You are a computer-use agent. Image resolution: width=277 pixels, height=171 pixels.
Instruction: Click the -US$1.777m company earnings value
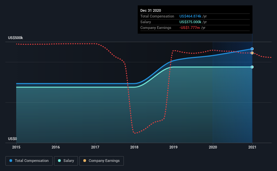190,28
